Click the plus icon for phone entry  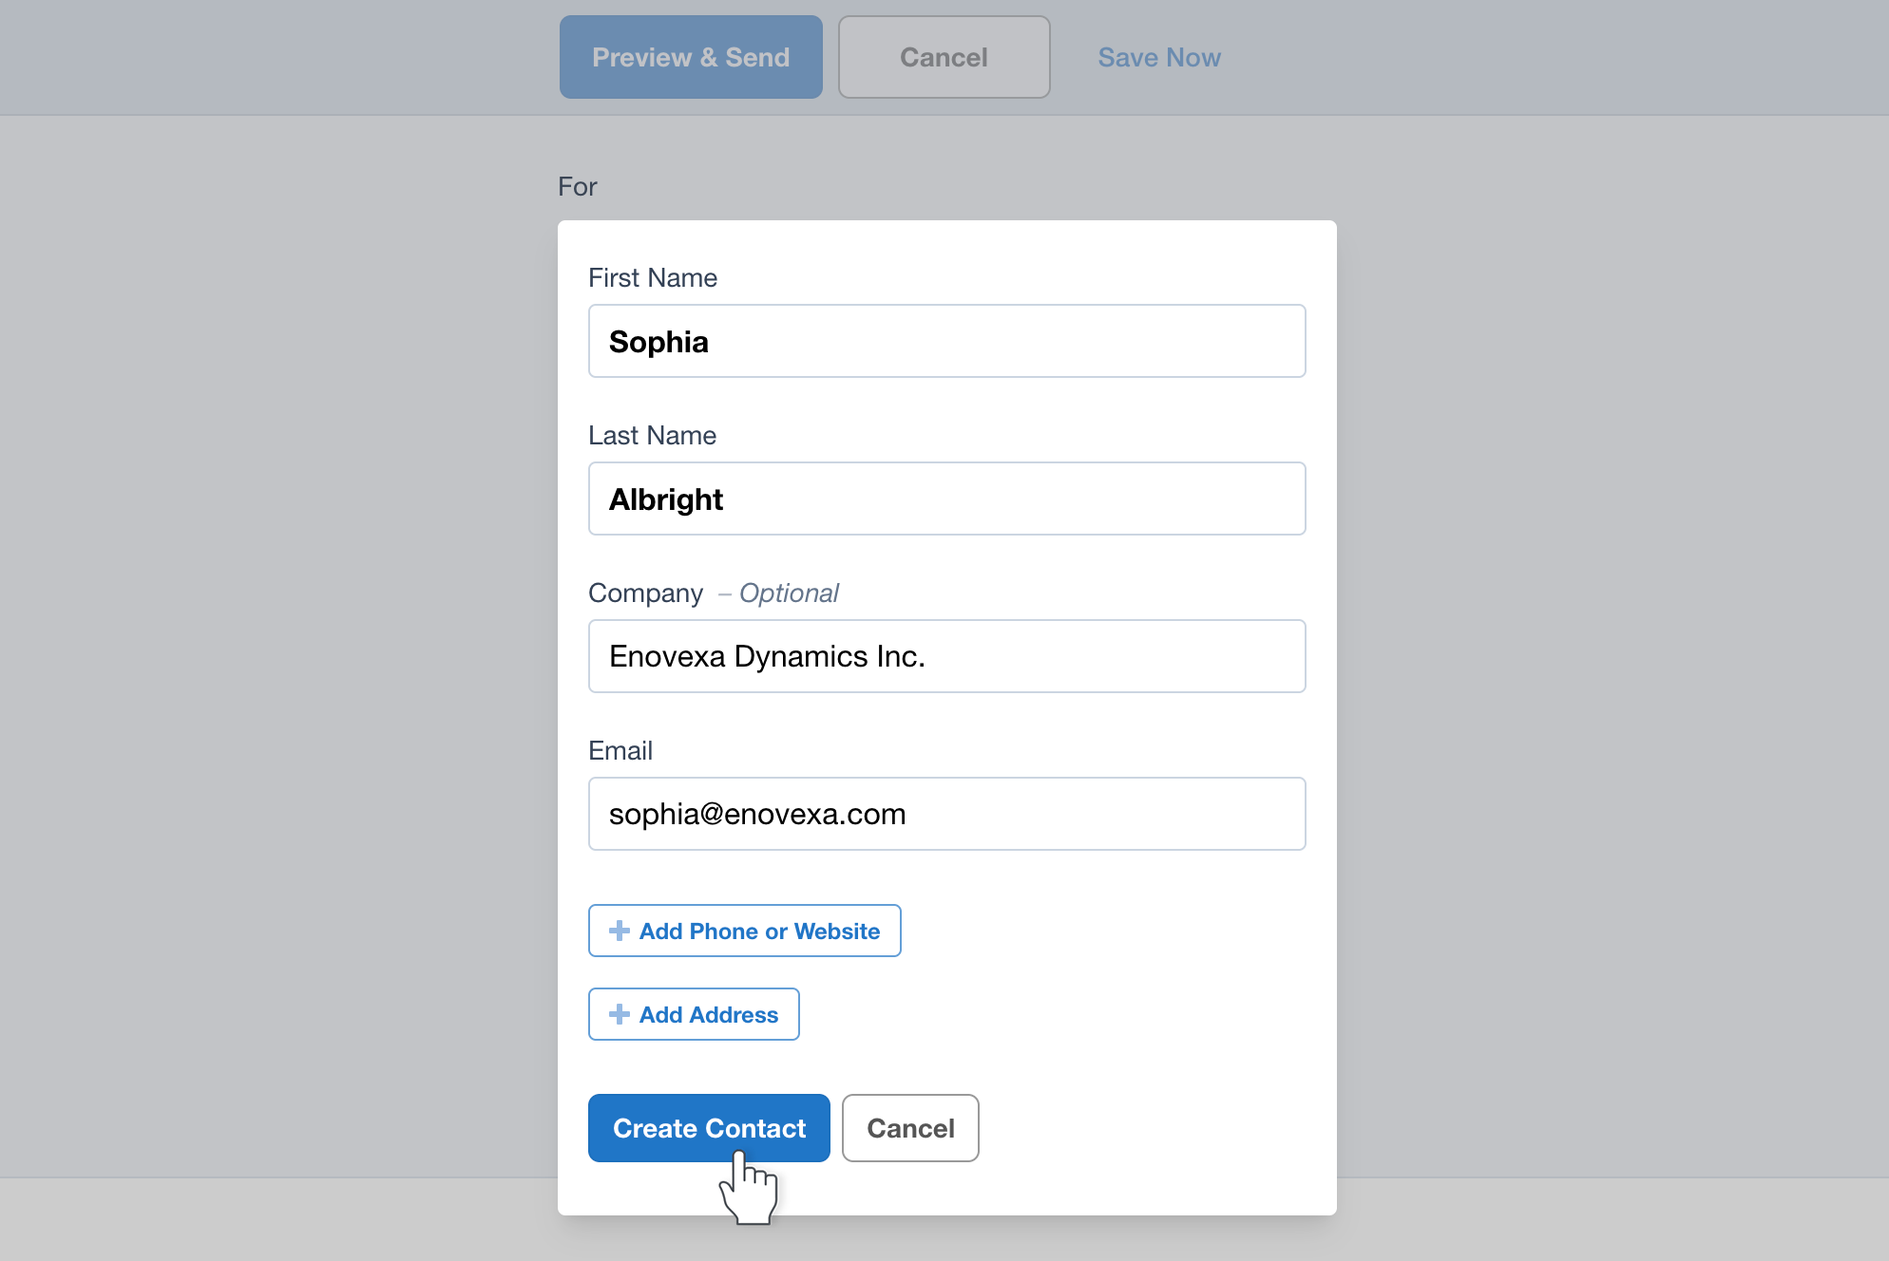[618, 931]
